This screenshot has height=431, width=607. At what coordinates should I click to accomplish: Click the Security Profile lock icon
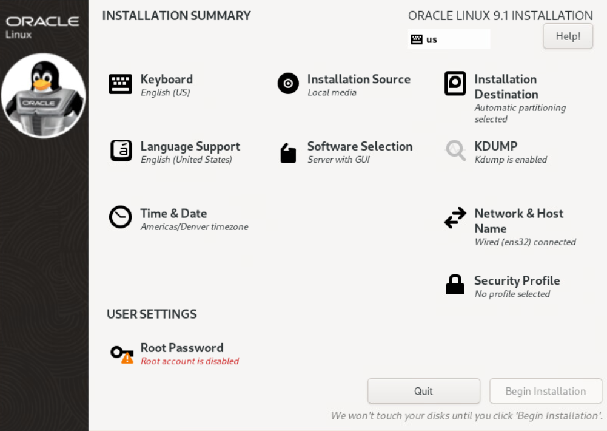pyautogui.click(x=455, y=285)
